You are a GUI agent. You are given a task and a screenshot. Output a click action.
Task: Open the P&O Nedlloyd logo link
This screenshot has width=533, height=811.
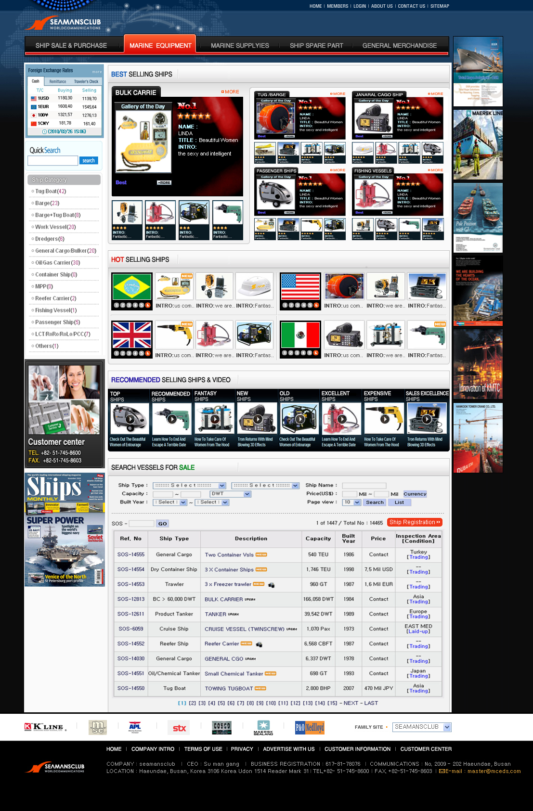310,727
